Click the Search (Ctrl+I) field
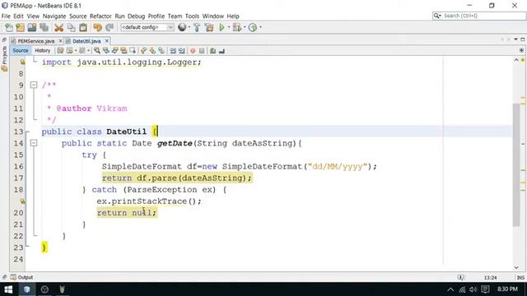The height and width of the screenshot is (296, 527). (x=478, y=16)
